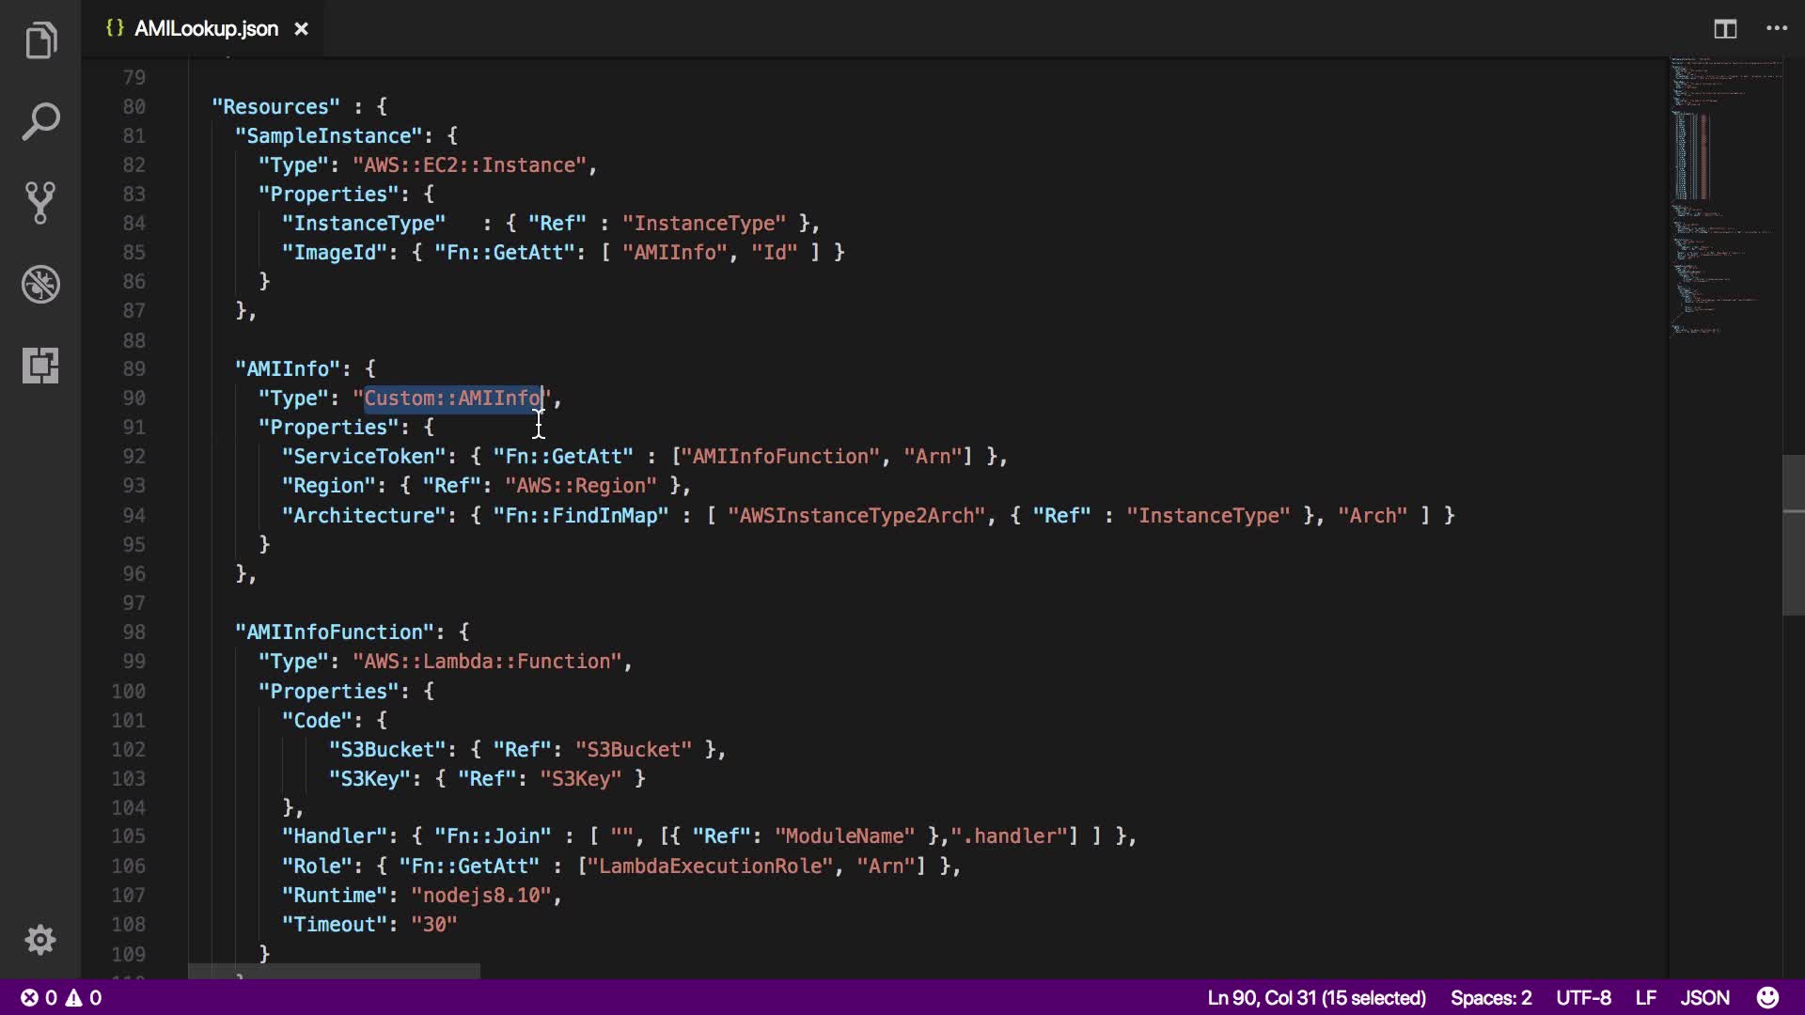Click the horizontal scrollbar thumb
This screenshot has height=1015, width=1805.
[x=334, y=971]
